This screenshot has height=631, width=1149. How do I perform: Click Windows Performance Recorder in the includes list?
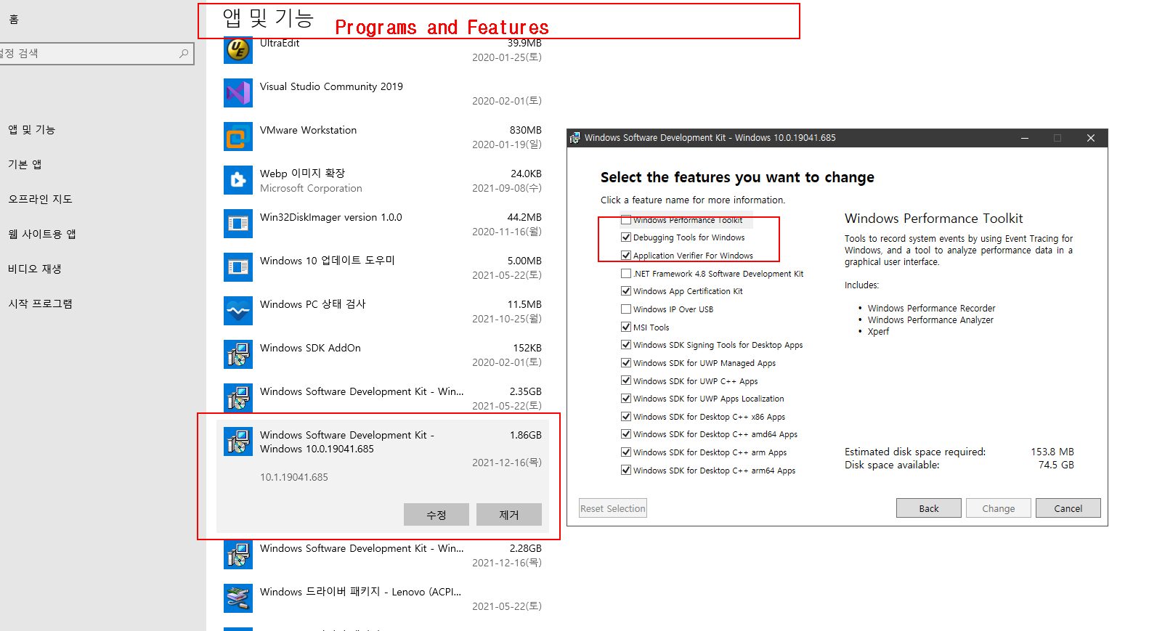[x=931, y=308]
